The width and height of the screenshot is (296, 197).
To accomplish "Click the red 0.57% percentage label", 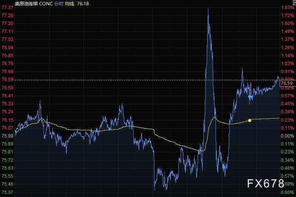I will pyautogui.click(x=287, y=96).
